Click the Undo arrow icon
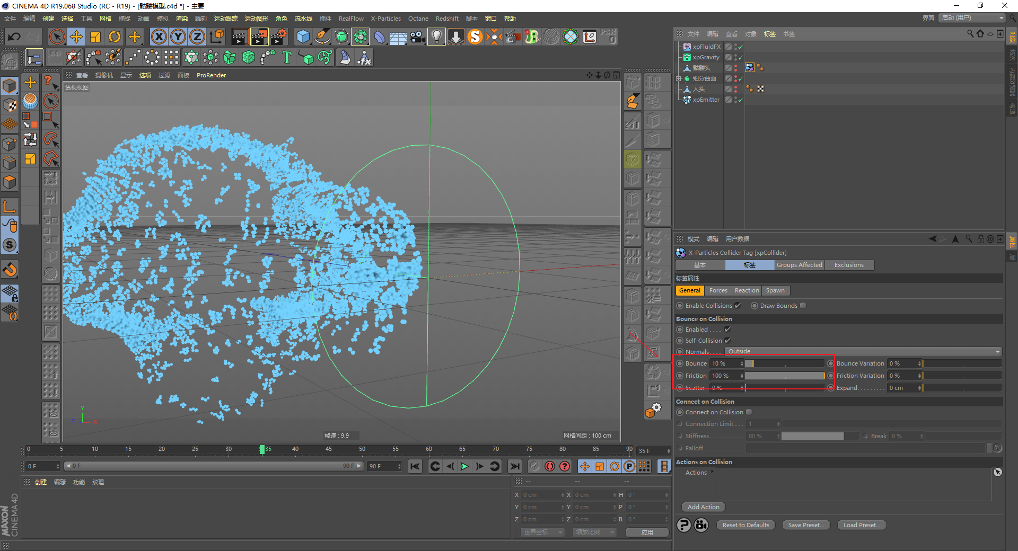The image size is (1018, 551). (x=14, y=37)
